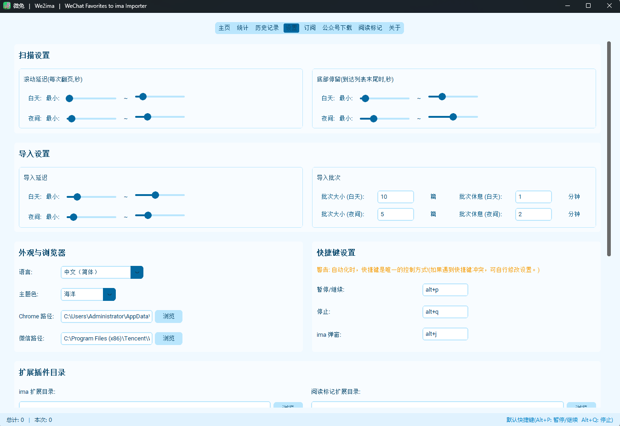The height and width of the screenshot is (426, 620).
Task: Switch to the 主页 tab
Action: point(224,28)
